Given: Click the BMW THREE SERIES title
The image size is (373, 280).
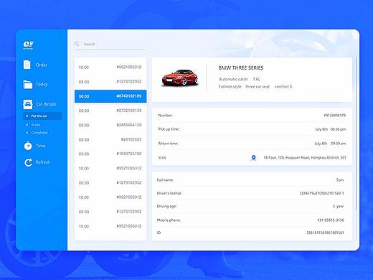Looking at the screenshot, I should coord(241,68).
